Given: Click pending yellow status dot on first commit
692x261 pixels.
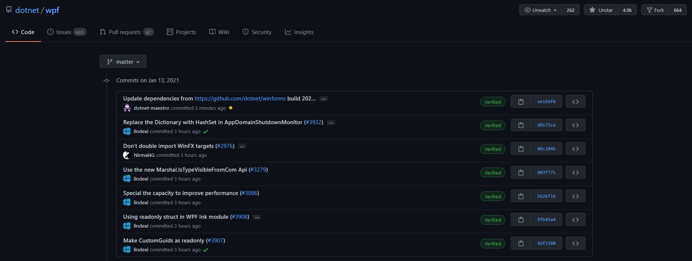Looking at the screenshot, I should coord(231,108).
